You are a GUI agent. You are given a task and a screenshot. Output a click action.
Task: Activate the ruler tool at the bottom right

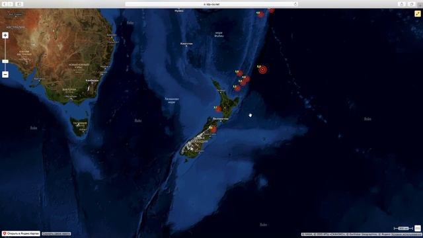coord(418,228)
